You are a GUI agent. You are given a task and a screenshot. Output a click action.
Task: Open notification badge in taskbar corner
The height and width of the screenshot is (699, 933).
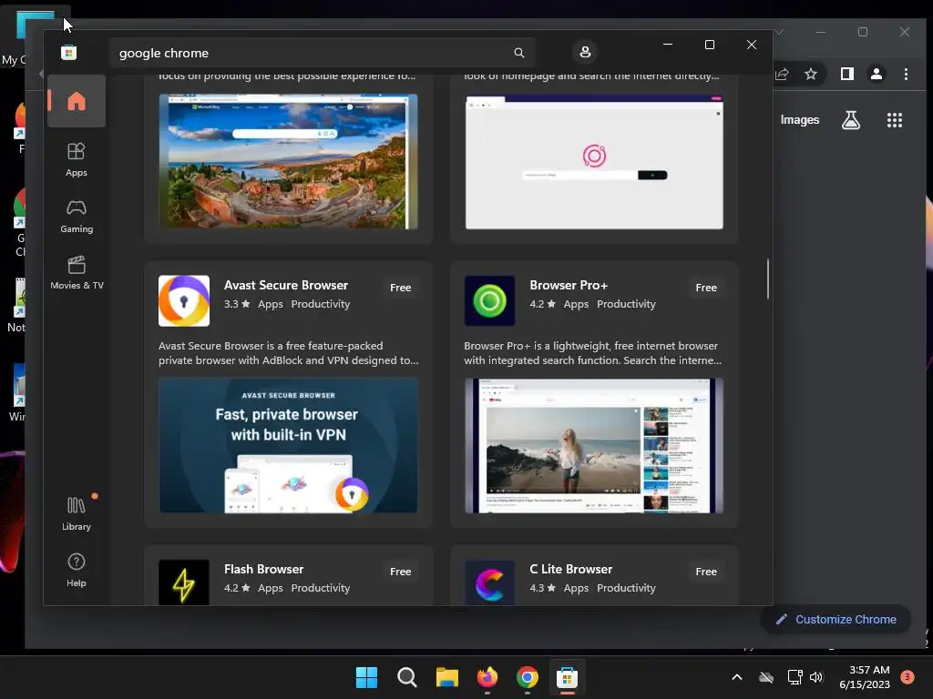[907, 677]
